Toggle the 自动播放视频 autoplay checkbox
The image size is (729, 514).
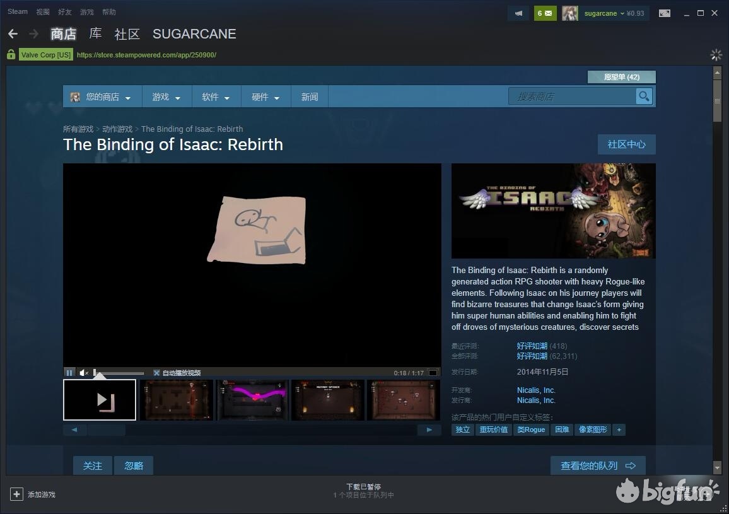tap(156, 373)
